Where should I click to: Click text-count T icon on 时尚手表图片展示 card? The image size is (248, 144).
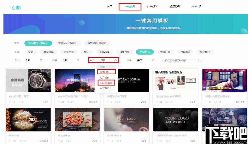pyautogui.click(x=10, y=102)
